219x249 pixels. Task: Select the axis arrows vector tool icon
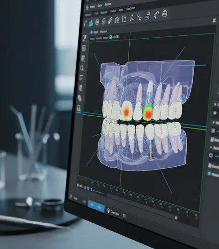pyautogui.click(x=132, y=17)
